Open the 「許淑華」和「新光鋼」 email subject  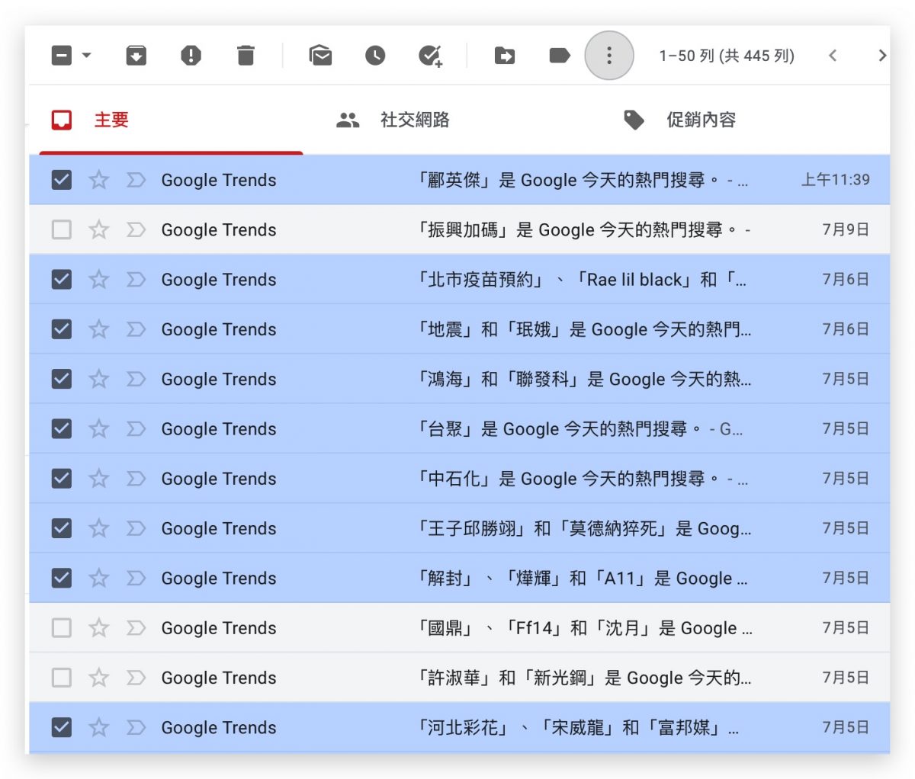click(x=584, y=678)
